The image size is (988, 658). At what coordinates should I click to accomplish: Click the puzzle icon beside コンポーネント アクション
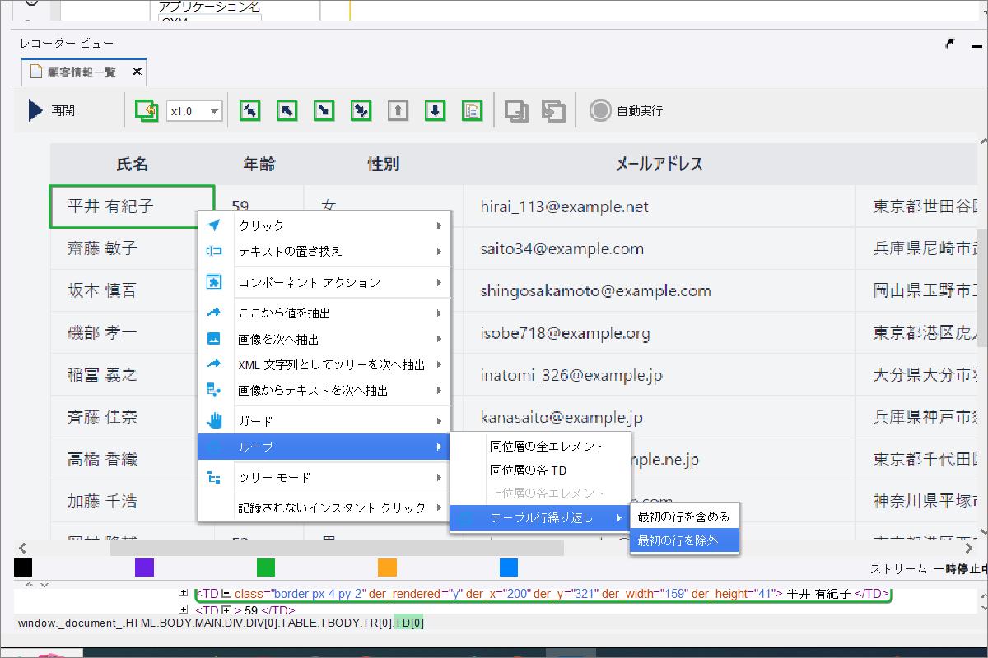coord(214,282)
